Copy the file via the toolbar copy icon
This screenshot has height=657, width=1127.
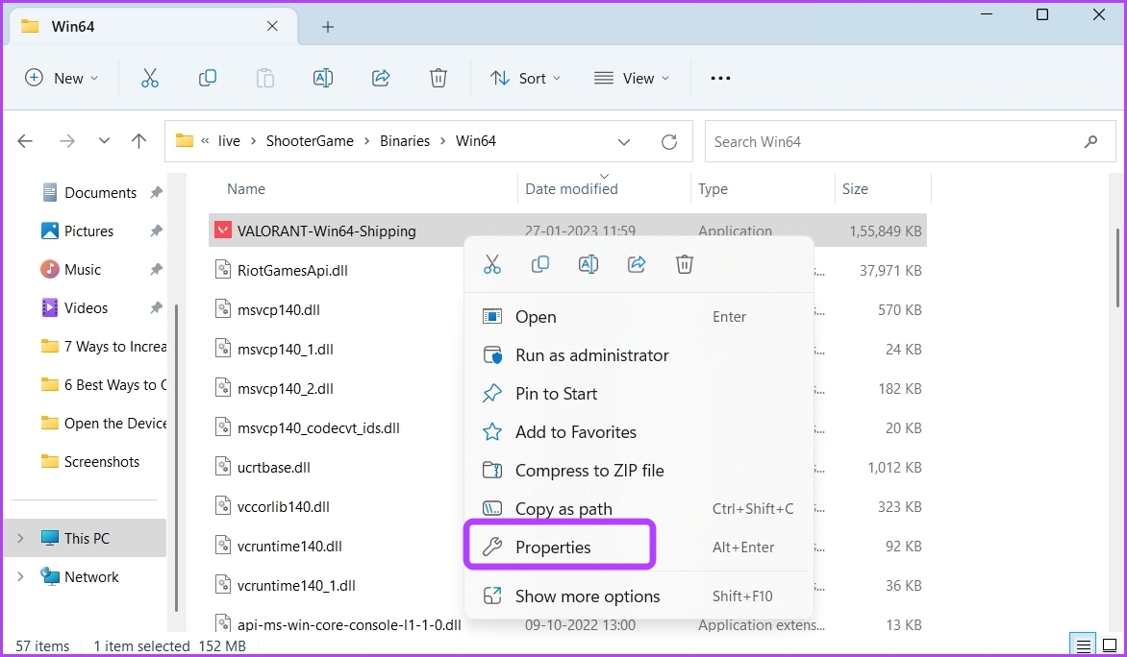tap(208, 78)
